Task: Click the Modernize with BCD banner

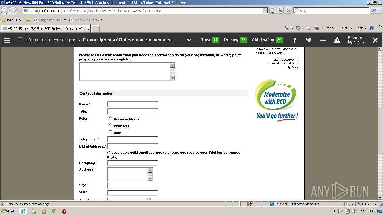Action: coord(277,100)
